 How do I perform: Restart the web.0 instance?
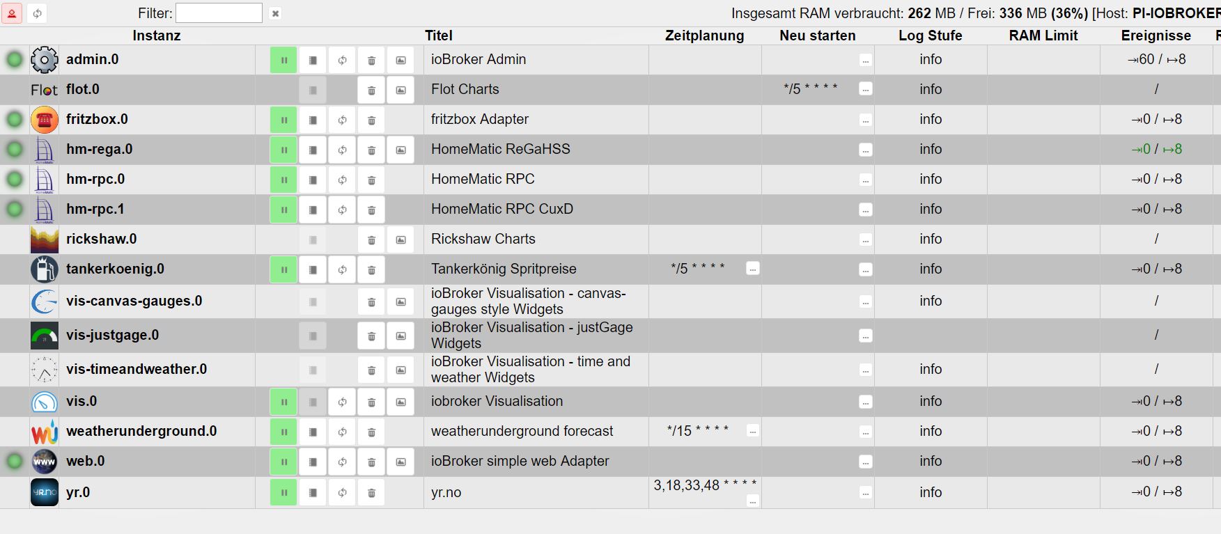click(342, 462)
